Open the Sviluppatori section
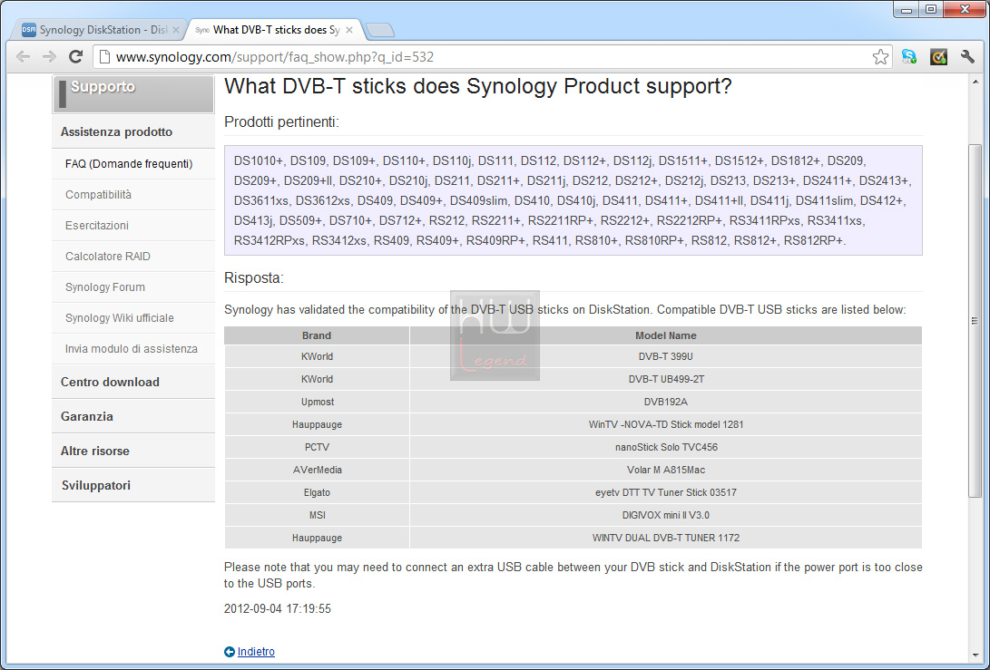 click(133, 485)
